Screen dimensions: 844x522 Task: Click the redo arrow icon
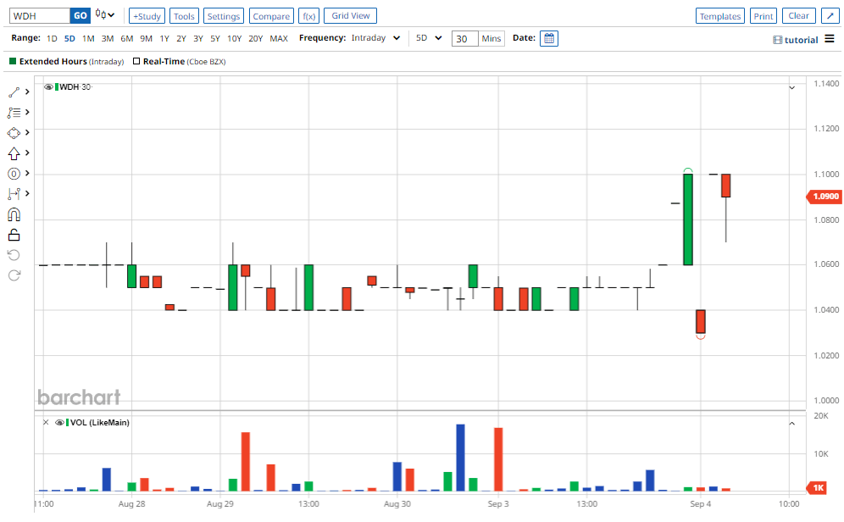point(14,275)
